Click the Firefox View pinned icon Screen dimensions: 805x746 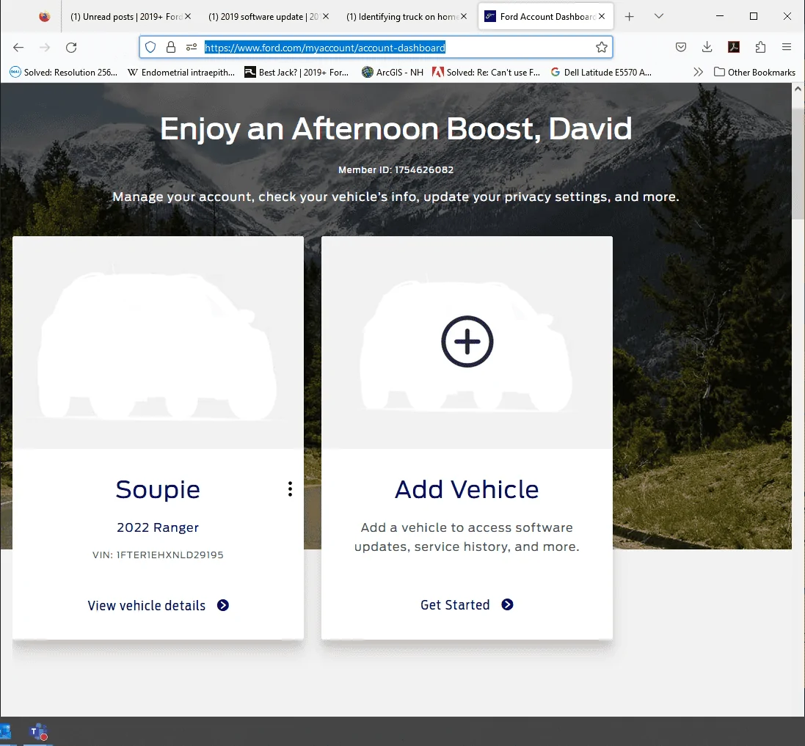point(45,16)
